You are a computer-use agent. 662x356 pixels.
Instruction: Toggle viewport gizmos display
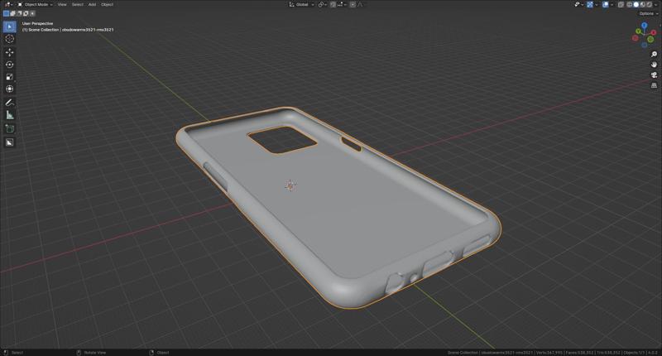point(590,4)
